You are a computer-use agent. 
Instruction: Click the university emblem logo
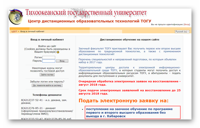(16, 17)
